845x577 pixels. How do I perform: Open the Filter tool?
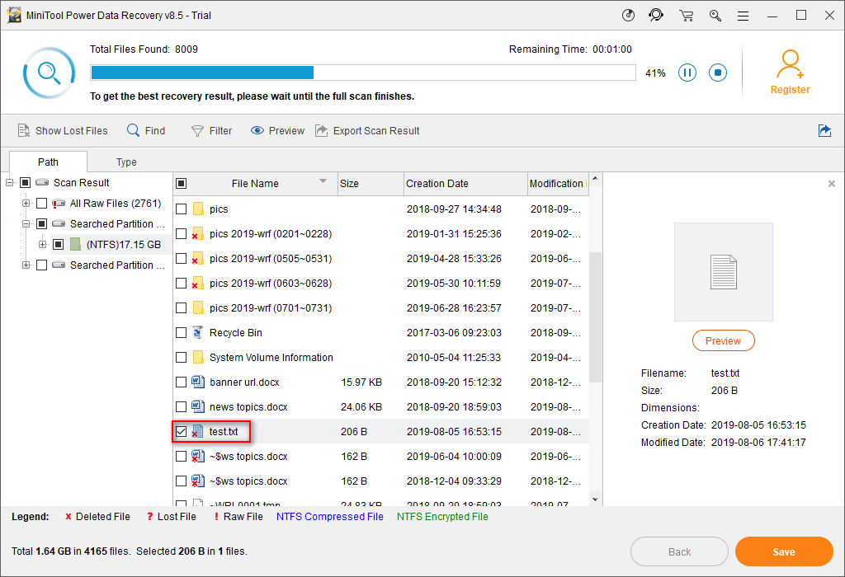212,131
